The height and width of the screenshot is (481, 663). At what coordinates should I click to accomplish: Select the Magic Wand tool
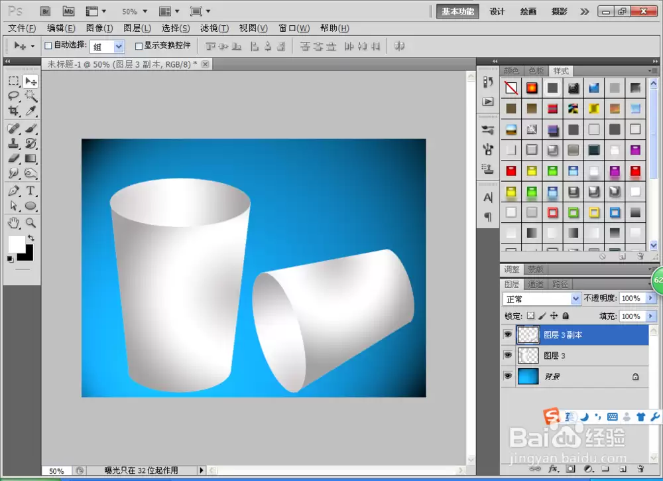[30, 96]
